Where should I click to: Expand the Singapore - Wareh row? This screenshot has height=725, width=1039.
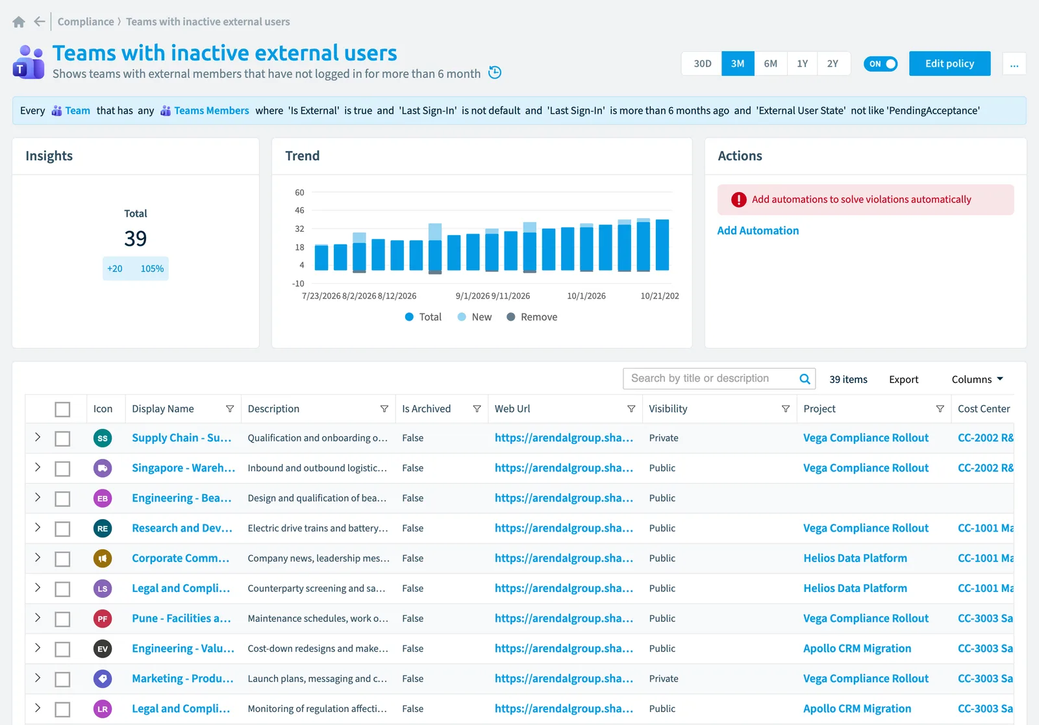click(x=38, y=467)
